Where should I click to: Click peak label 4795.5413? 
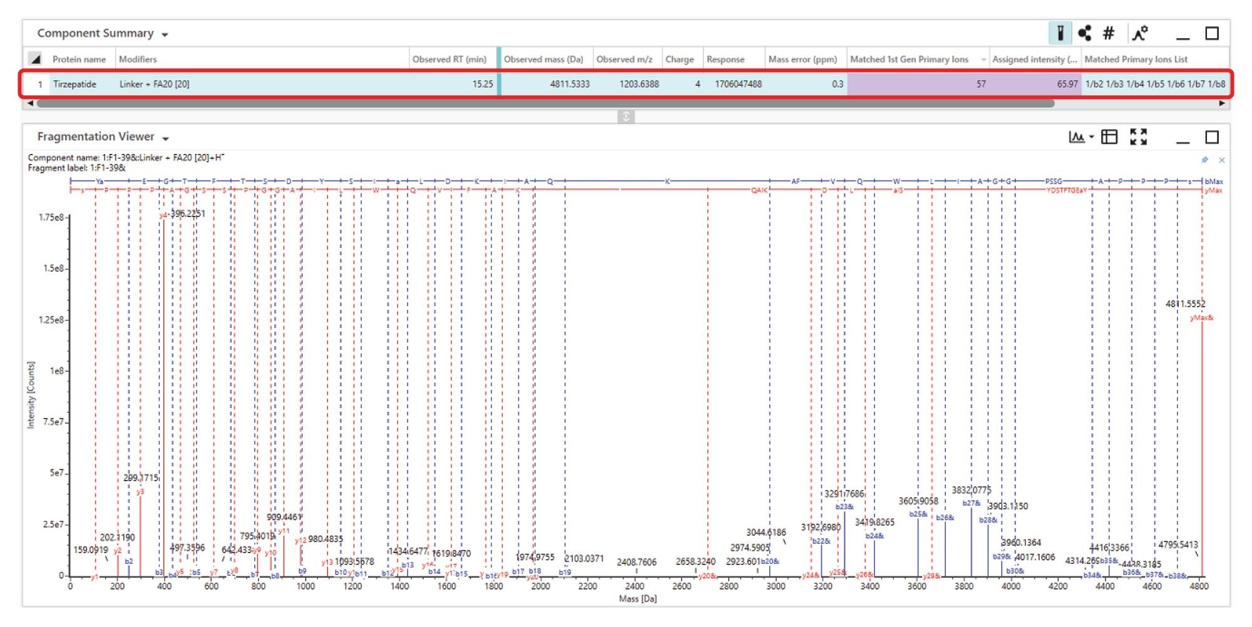[x=1178, y=544]
